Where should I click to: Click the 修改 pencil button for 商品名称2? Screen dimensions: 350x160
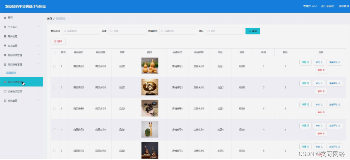tap(319, 83)
